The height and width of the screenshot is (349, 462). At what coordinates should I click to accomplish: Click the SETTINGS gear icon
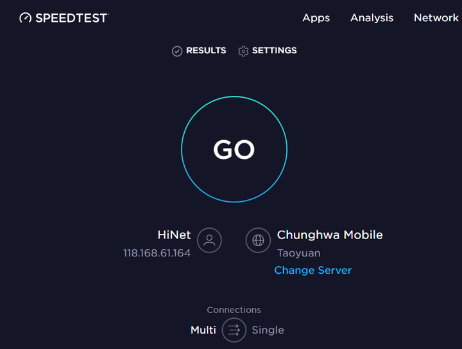point(243,51)
